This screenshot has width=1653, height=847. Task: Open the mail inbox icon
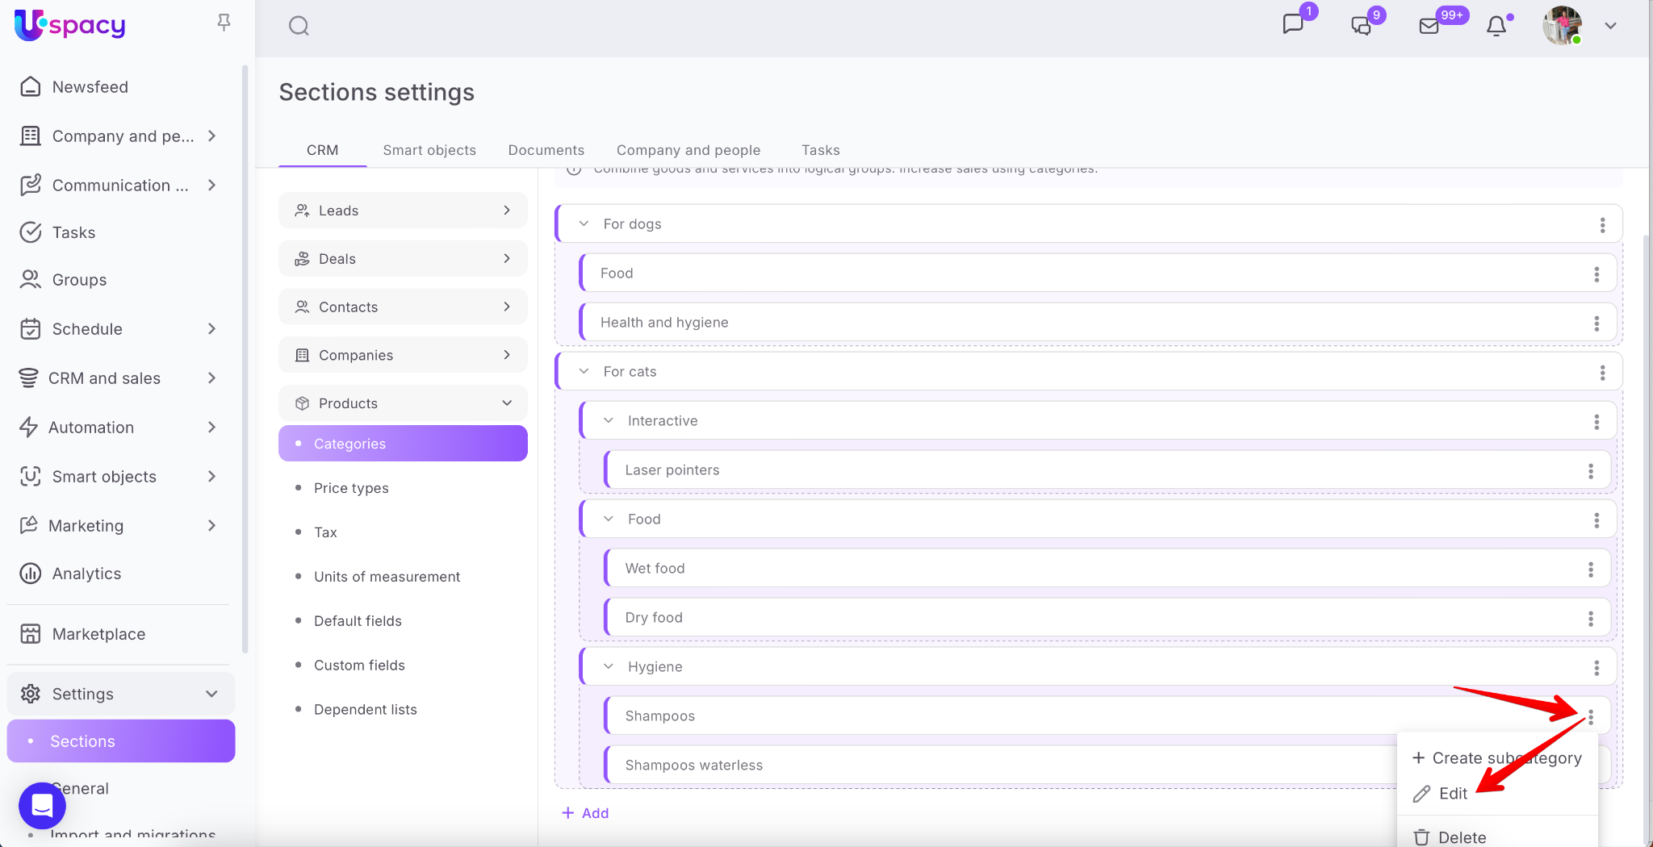(x=1429, y=26)
